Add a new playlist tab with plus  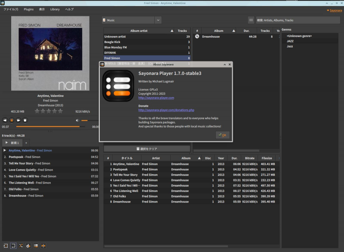(26, 142)
